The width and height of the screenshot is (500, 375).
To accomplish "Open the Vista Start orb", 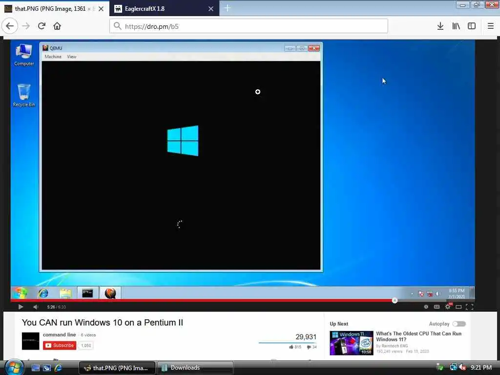I will click(14, 367).
